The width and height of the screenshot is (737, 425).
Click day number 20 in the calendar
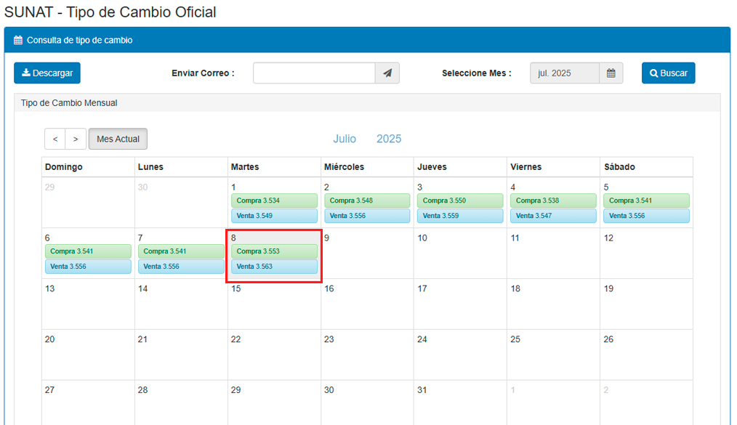pyautogui.click(x=50, y=339)
